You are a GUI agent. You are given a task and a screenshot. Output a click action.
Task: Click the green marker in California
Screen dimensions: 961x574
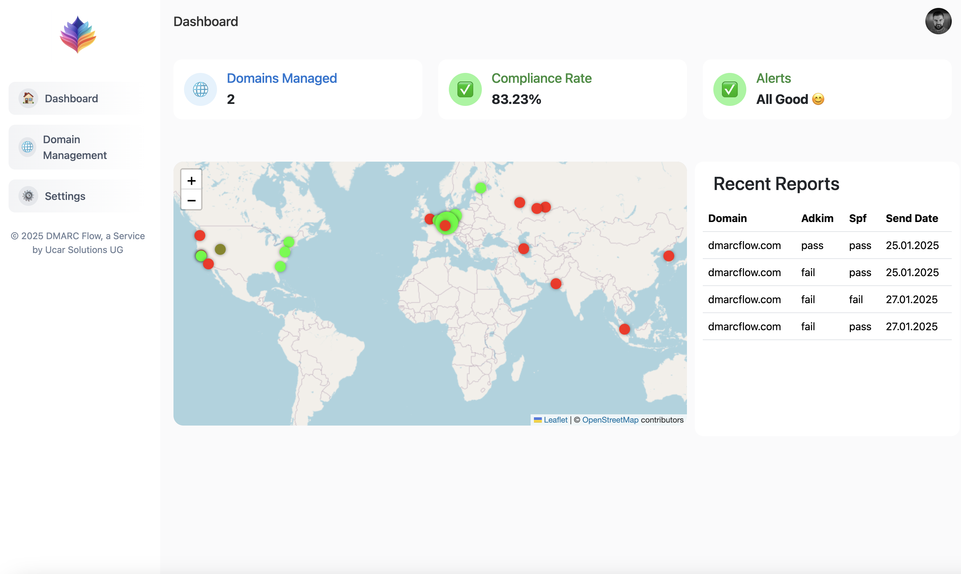pos(201,256)
